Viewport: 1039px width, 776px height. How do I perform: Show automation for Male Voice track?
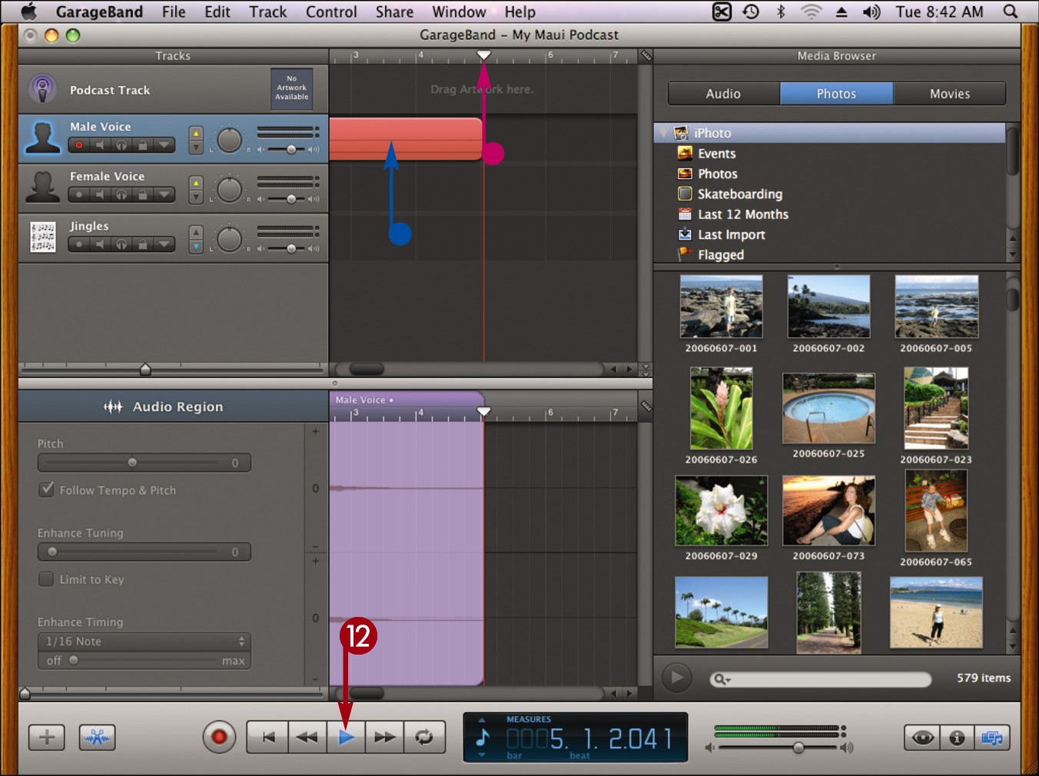(x=164, y=145)
